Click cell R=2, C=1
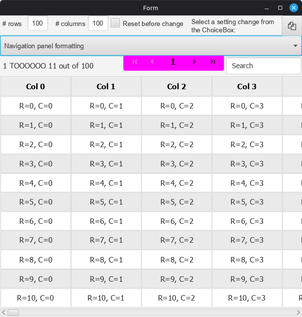Image resolution: width=302 pixels, height=317 pixels. pos(106,145)
